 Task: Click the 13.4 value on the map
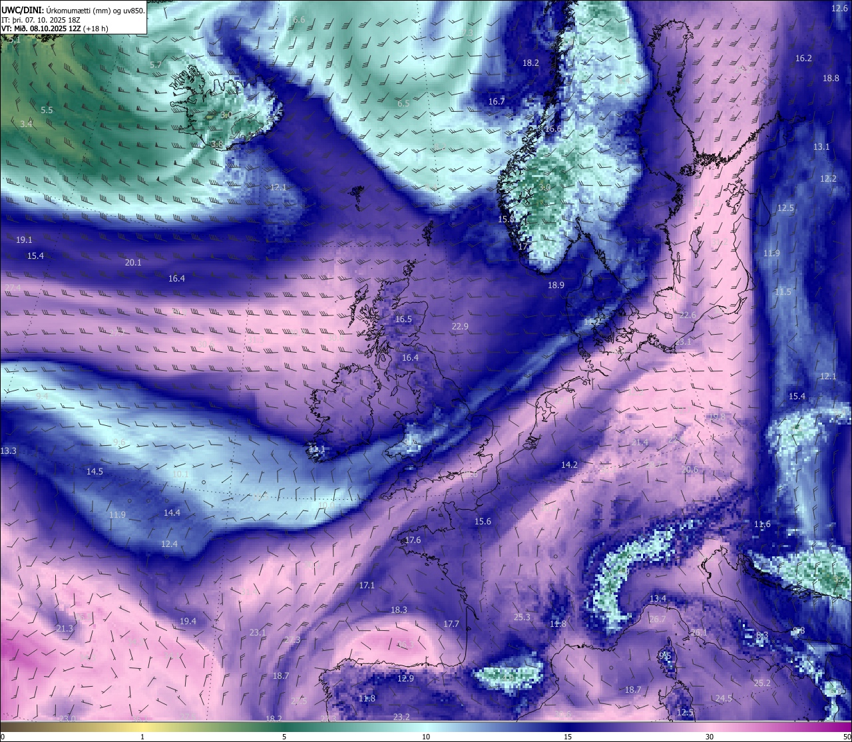tap(658, 599)
